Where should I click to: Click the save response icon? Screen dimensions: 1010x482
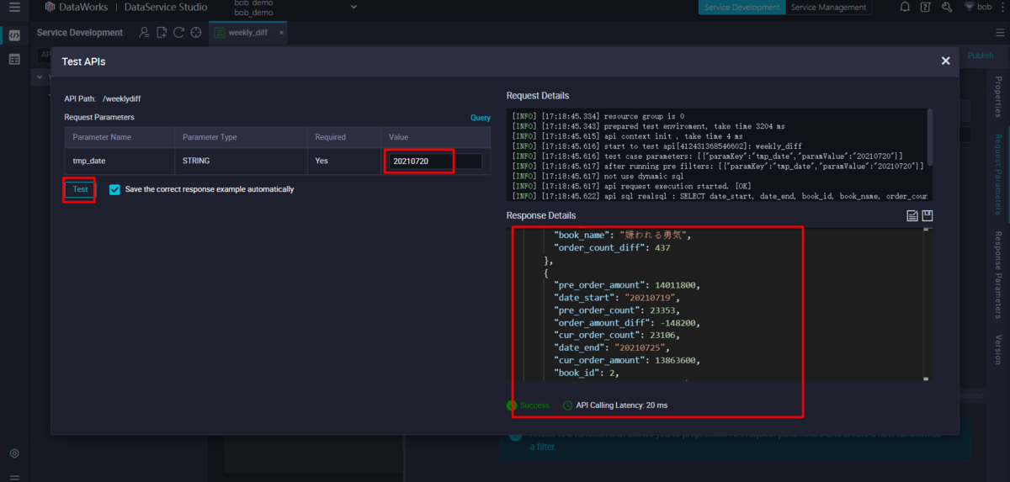tap(928, 215)
